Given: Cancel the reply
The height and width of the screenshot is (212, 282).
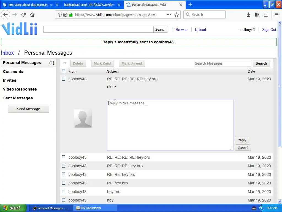Looking at the screenshot, I should (x=243, y=148).
